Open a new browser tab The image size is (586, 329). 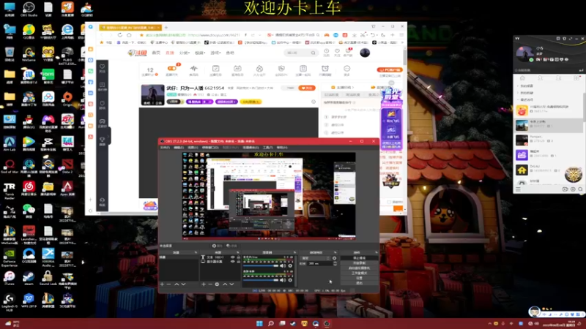166,27
